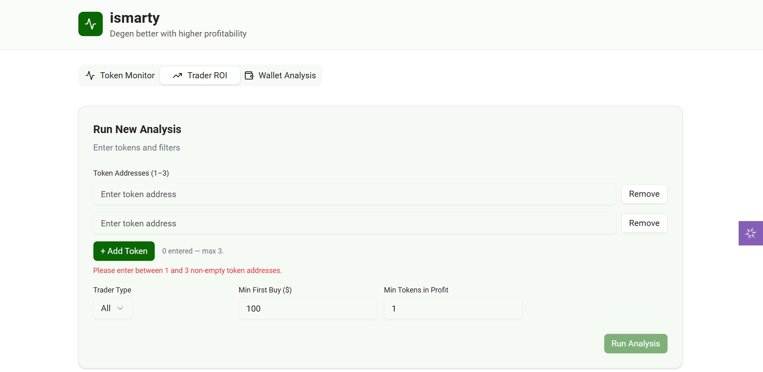Click the ismarty green pulse logo
The height and width of the screenshot is (372, 763).
tap(91, 24)
